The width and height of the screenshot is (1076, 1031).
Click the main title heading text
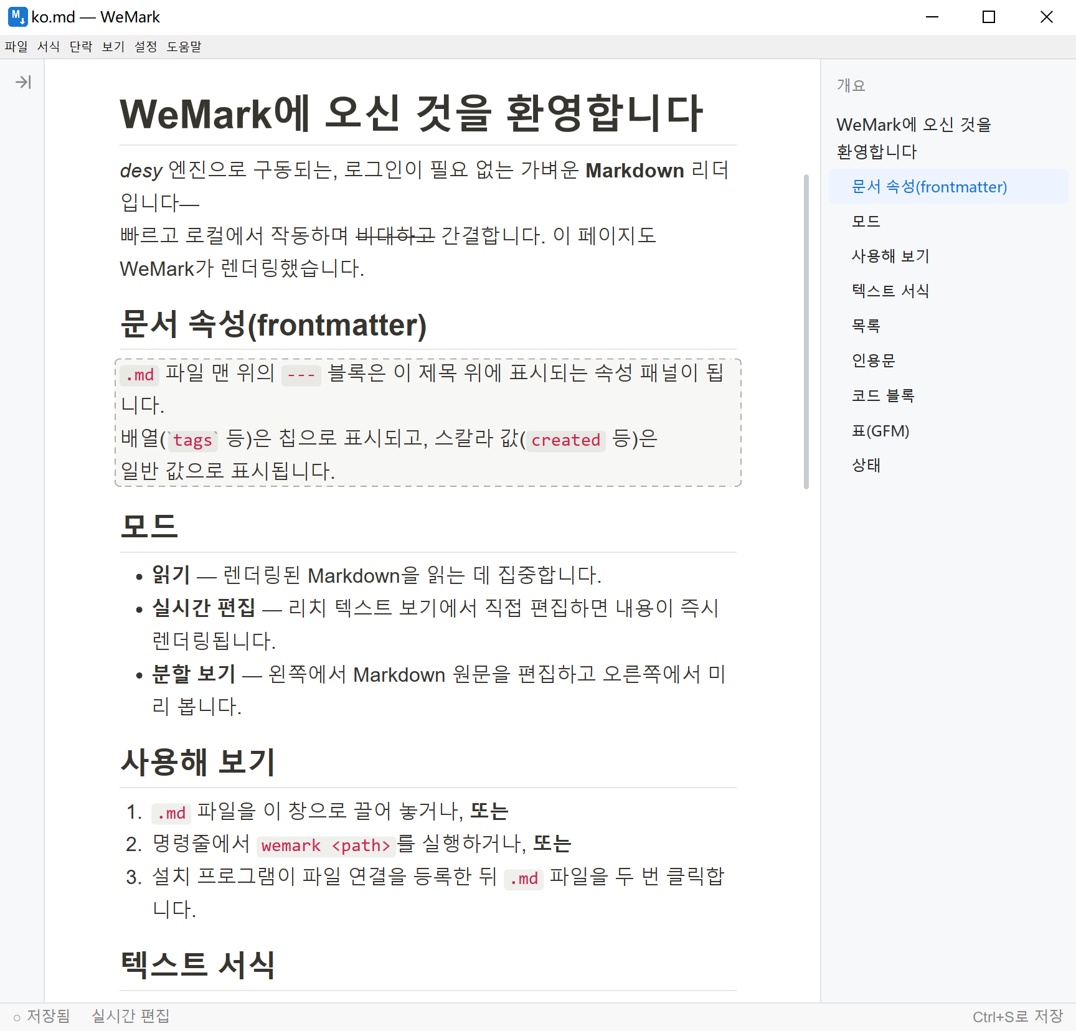pyautogui.click(x=412, y=114)
